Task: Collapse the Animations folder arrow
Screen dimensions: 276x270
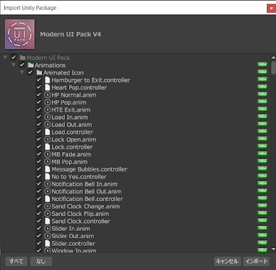Action: click(13, 65)
